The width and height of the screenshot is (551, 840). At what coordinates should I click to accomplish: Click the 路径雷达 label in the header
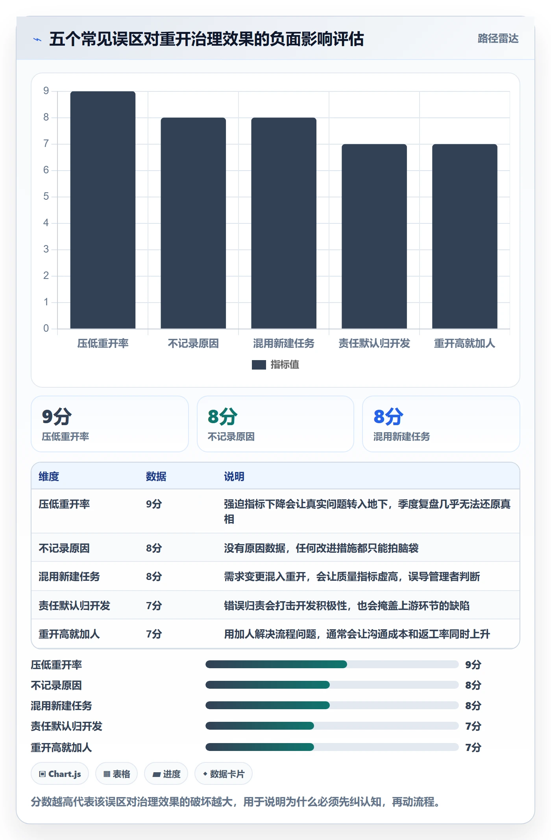(x=498, y=39)
